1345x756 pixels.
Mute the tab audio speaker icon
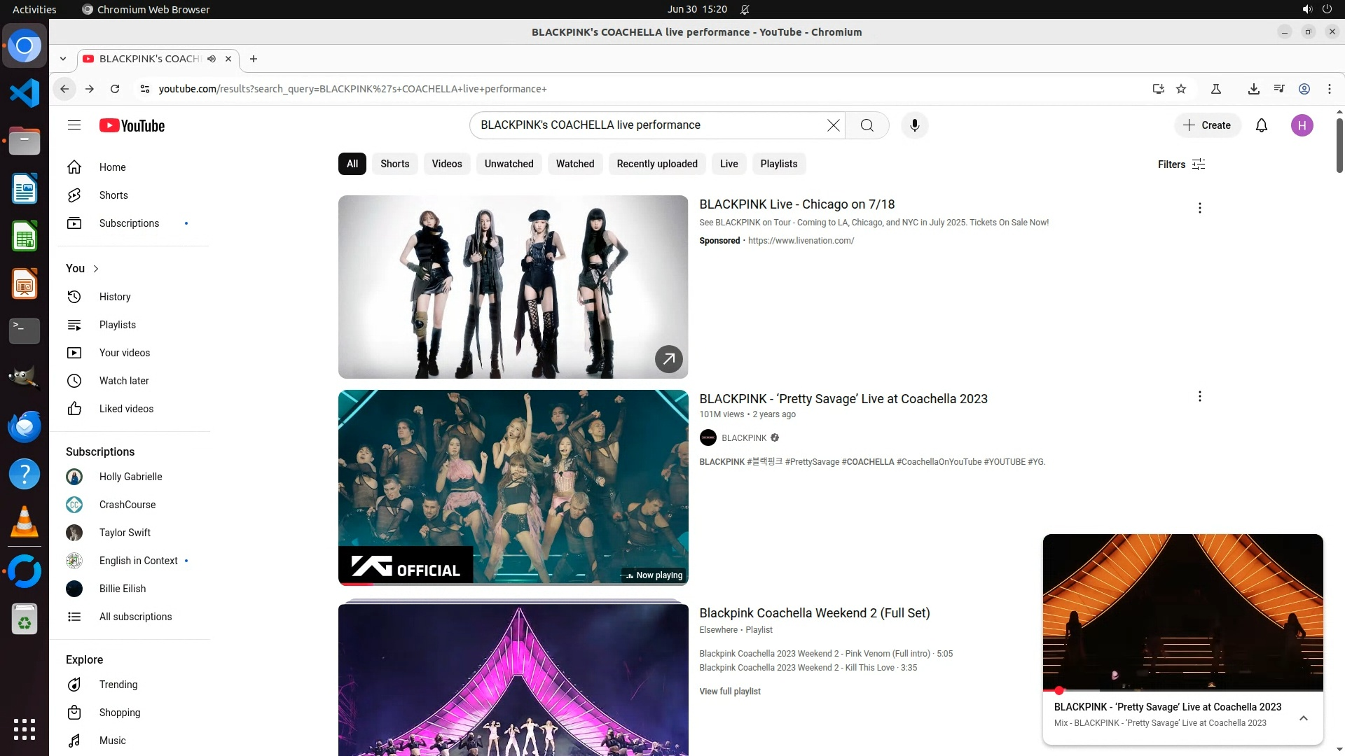[212, 59]
